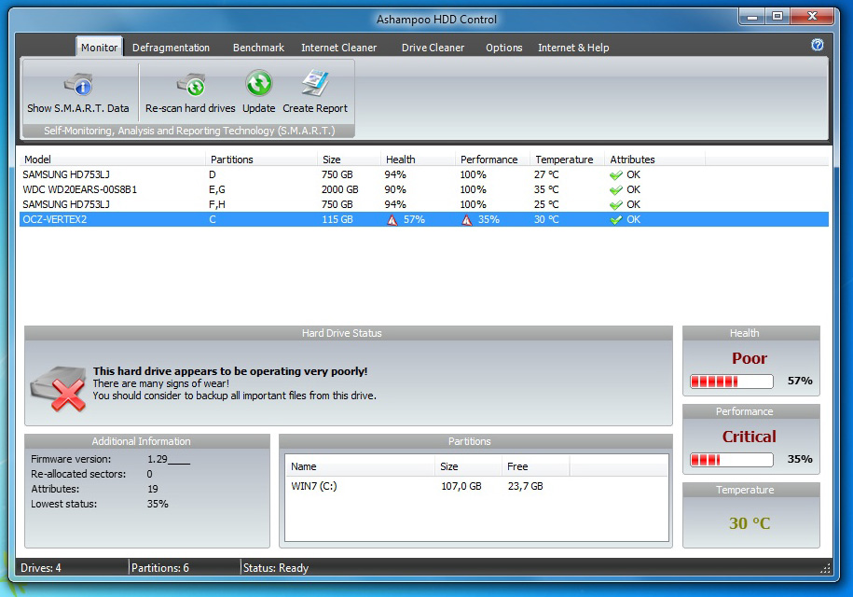
Task: Click the warning icon beside 35% performance
Action: coord(467,220)
